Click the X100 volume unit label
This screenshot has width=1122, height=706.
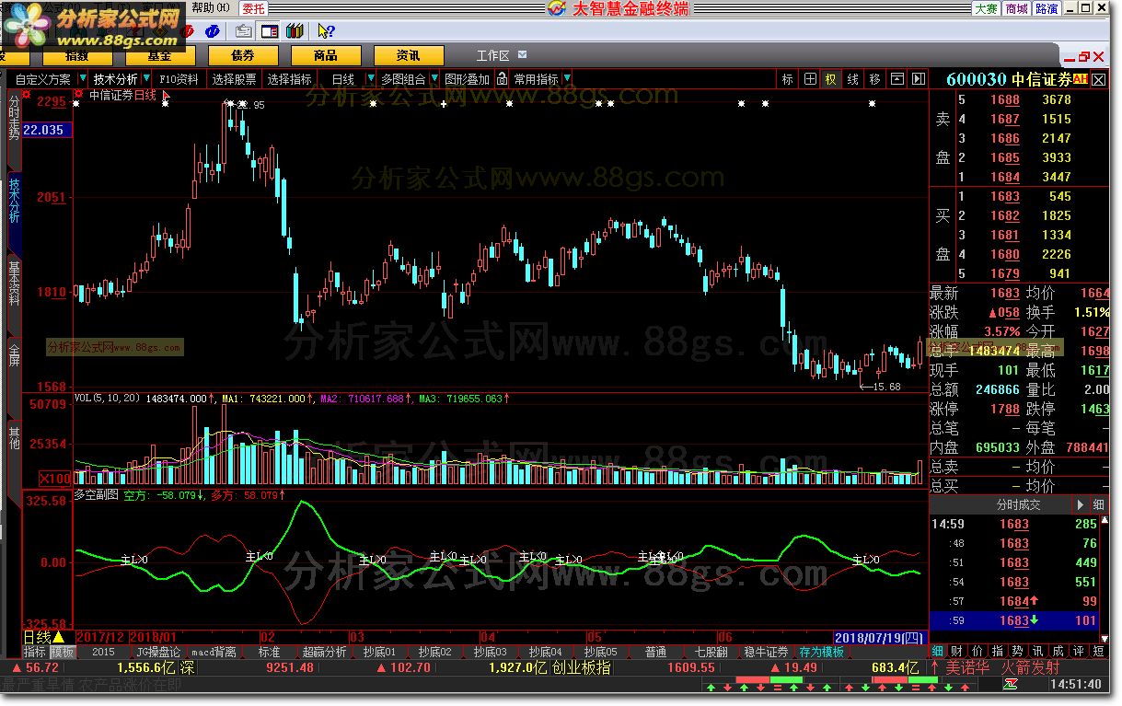tap(56, 479)
